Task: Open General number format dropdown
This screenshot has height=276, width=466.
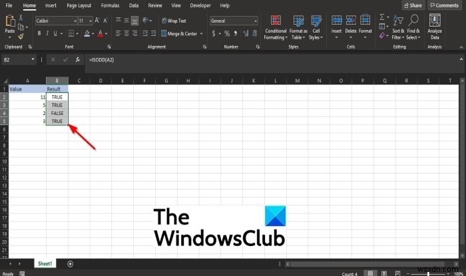Action: [x=255, y=21]
